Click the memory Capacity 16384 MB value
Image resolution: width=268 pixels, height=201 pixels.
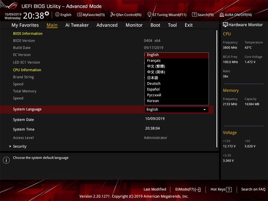[252, 104]
